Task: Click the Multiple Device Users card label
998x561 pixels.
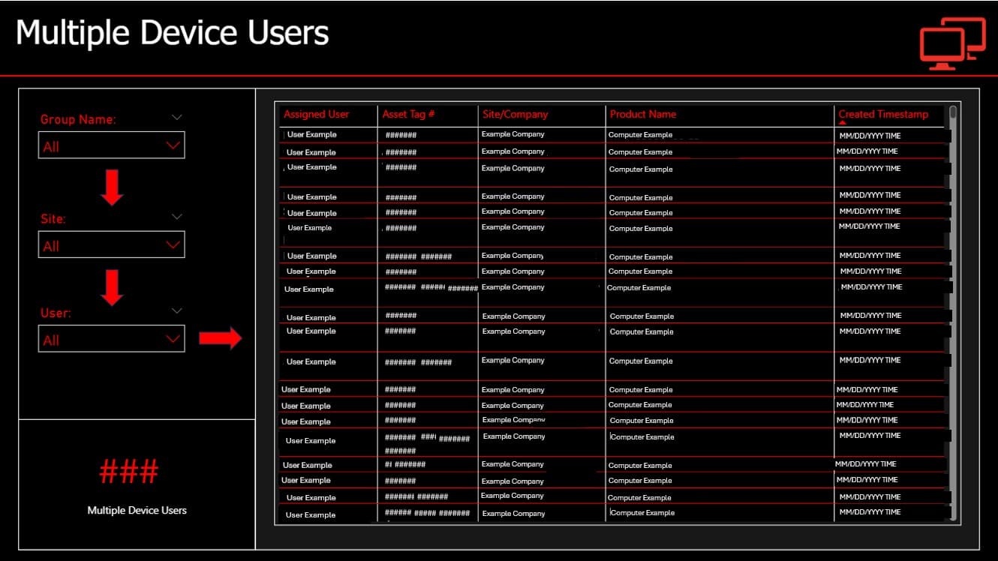Action: (x=137, y=510)
